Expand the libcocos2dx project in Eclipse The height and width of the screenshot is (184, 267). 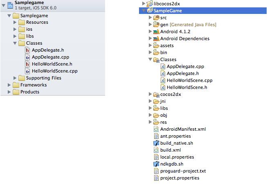pyautogui.click(x=144, y=3)
